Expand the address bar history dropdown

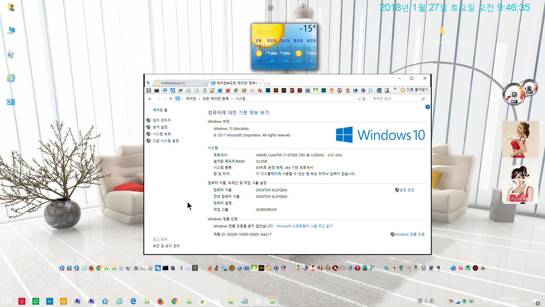coord(359,99)
